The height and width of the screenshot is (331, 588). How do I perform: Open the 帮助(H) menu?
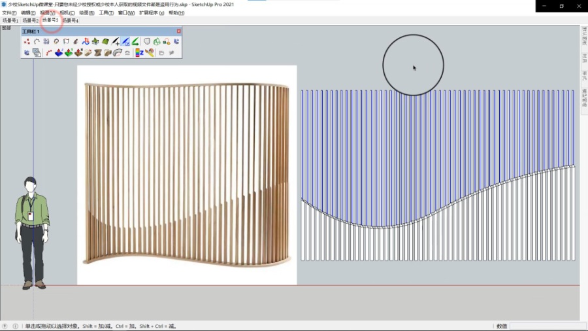pyautogui.click(x=176, y=13)
